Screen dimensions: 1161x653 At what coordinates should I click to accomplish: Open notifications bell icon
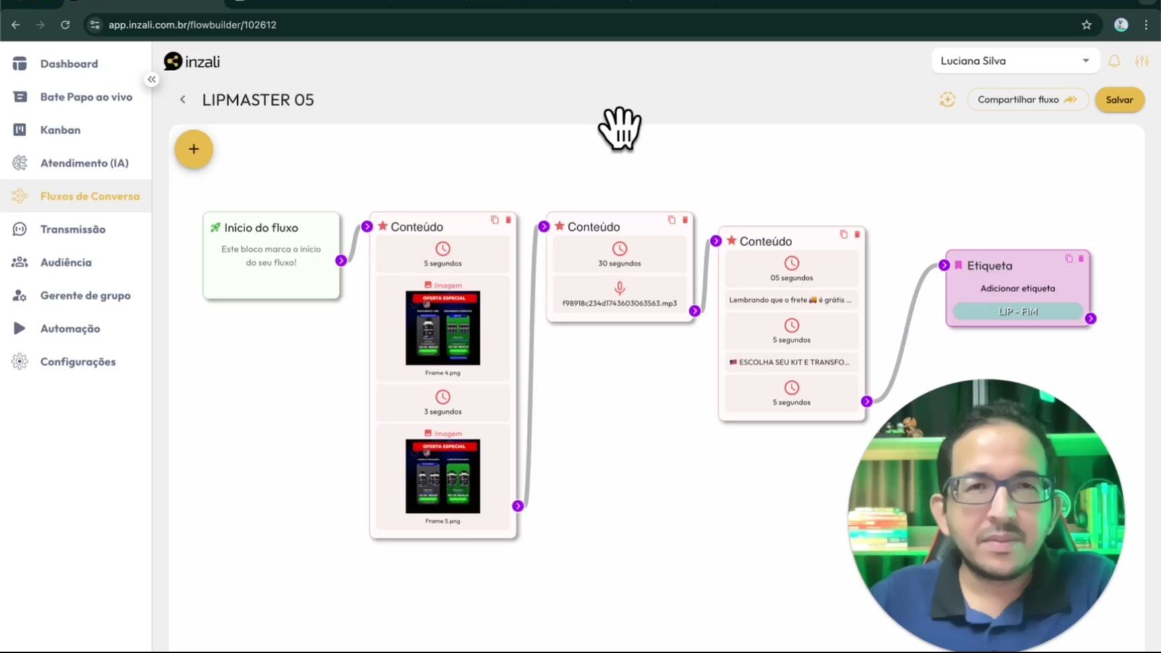pyautogui.click(x=1114, y=61)
